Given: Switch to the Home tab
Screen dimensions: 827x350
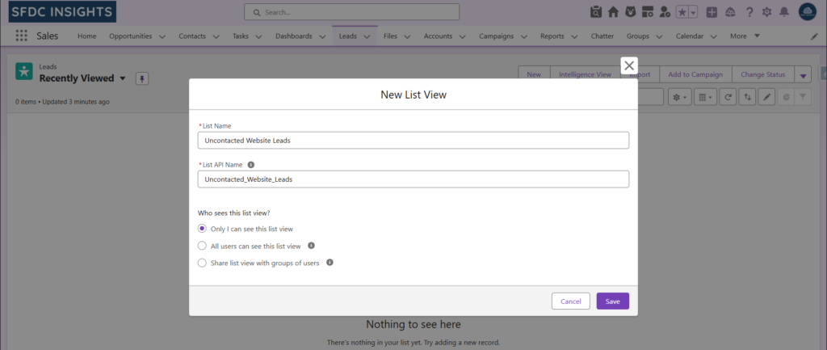Looking at the screenshot, I should pos(86,36).
